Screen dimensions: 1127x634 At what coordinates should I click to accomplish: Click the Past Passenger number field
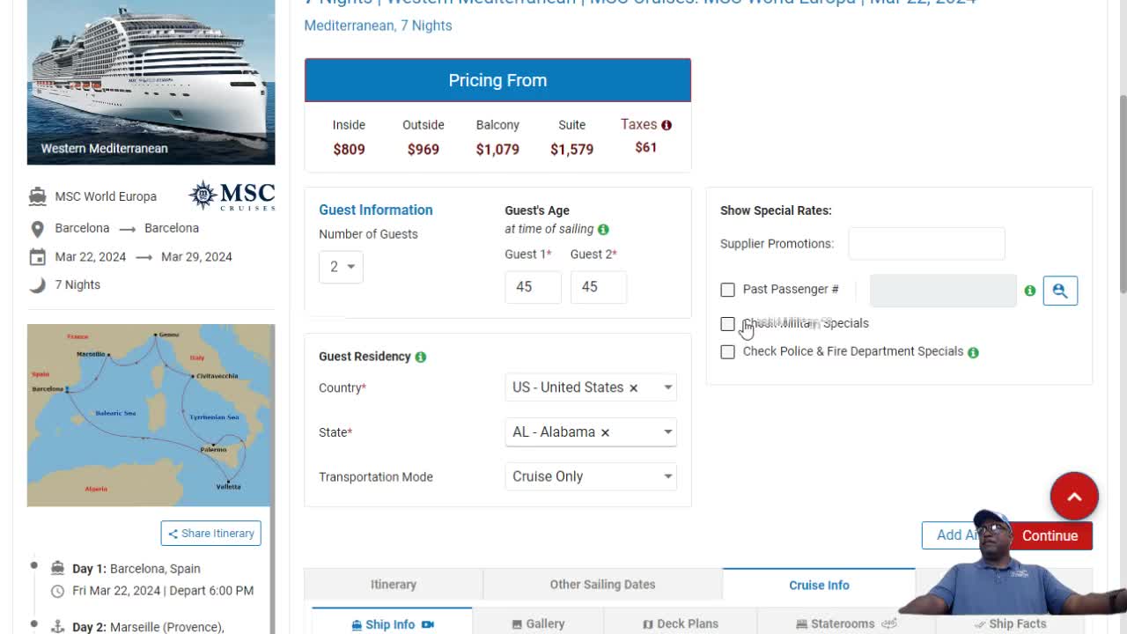click(x=943, y=291)
